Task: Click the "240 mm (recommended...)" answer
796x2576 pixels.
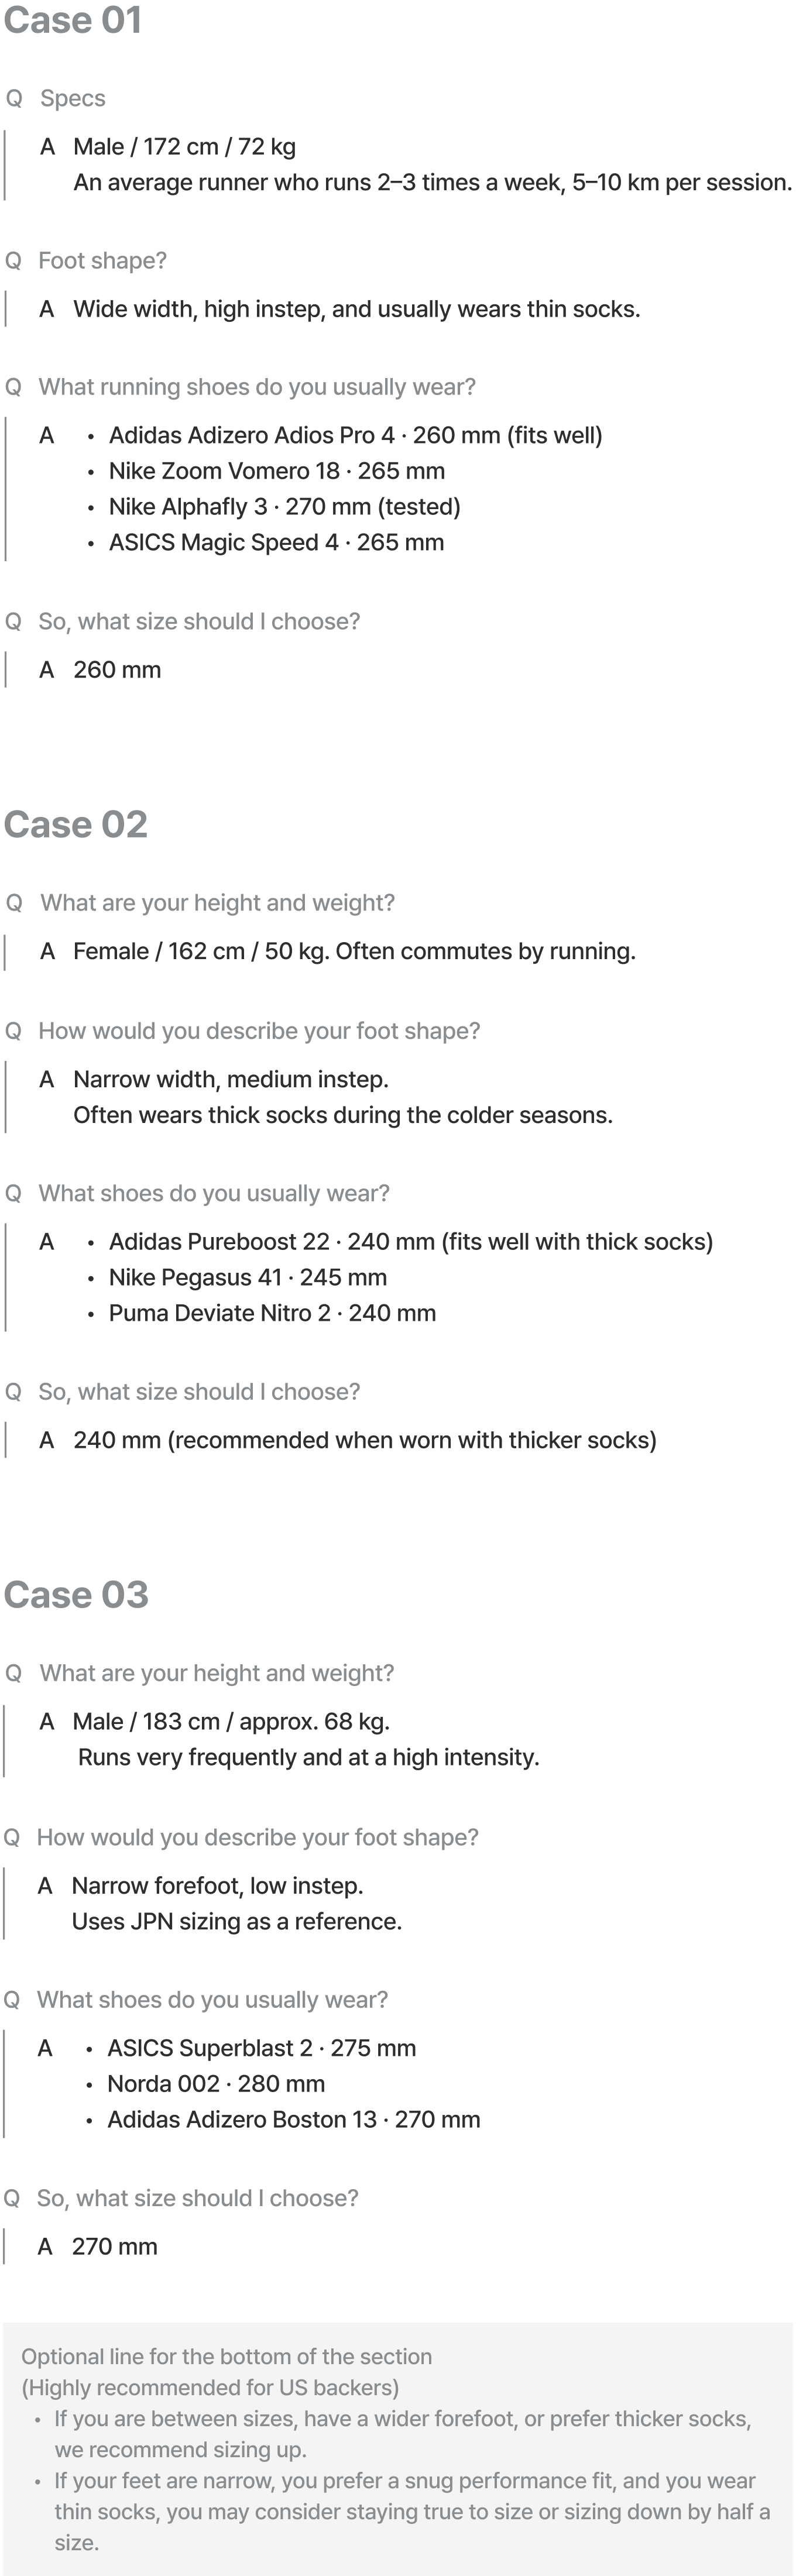Action: coord(364,1440)
